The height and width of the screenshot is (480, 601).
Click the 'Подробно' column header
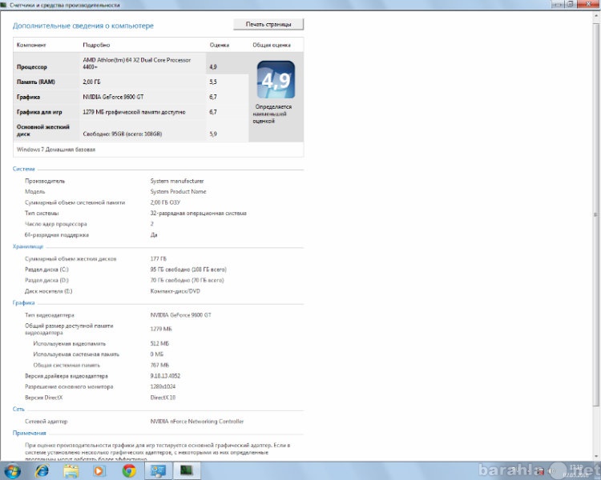(x=96, y=45)
